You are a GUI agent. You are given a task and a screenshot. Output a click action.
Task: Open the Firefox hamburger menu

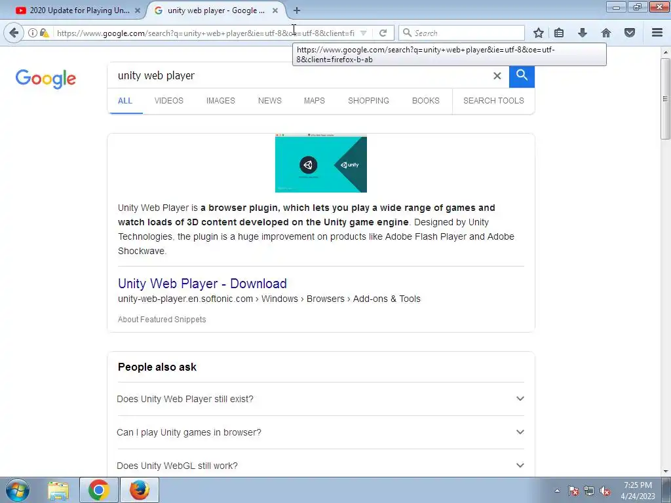coord(657,33)
